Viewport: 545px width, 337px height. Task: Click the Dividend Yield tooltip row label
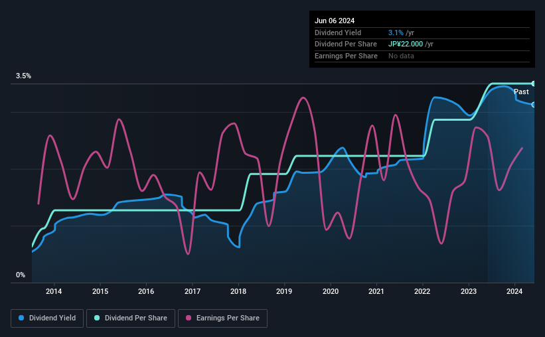coord(338,33)
